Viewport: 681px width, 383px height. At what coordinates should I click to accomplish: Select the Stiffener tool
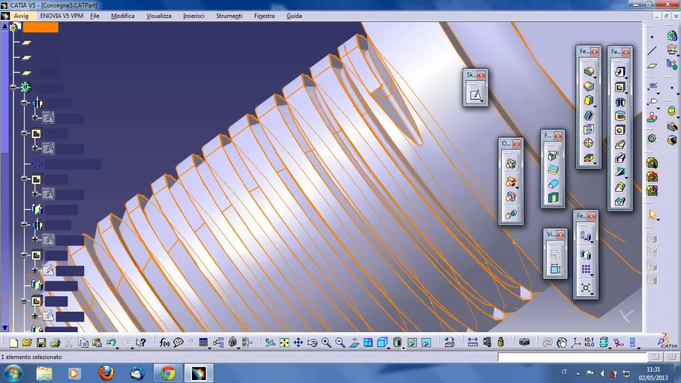(620, 172)
